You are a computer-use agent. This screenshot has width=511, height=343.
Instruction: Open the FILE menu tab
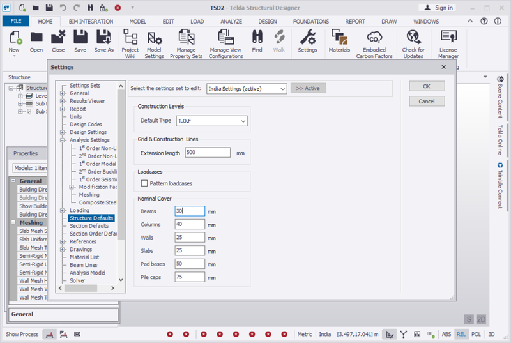[16, 21]
